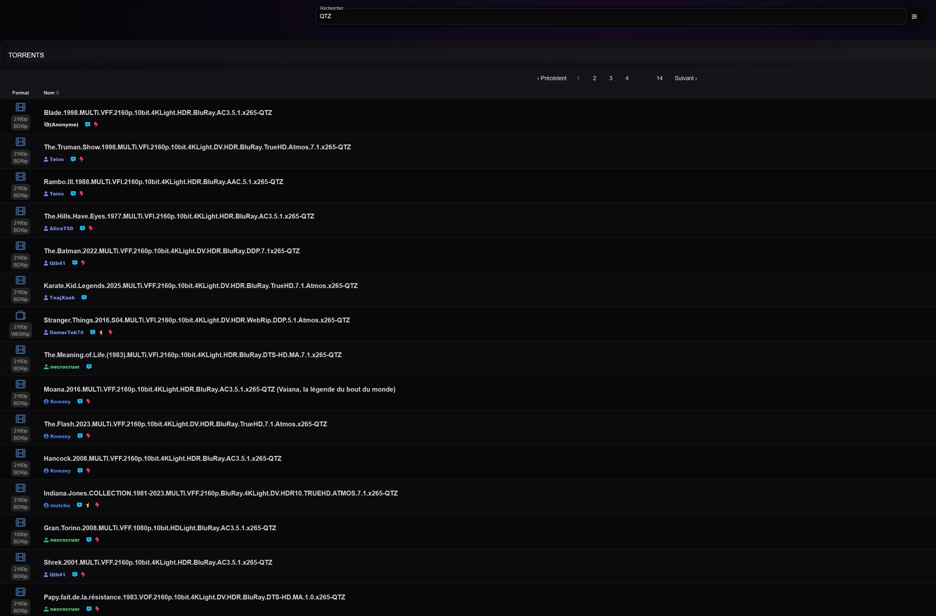This screenshot has width=936, height=616.
Task: Open the uploader profile GamerTek74
Action: (66, 332)
